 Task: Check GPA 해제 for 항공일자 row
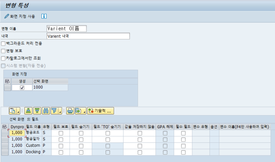coord(165,139)
